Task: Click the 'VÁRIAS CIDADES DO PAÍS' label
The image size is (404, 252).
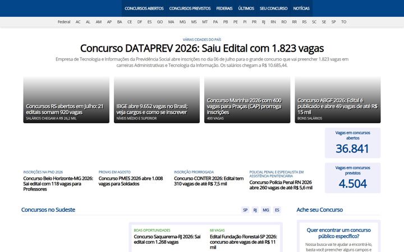Action: tap(202, 40)
